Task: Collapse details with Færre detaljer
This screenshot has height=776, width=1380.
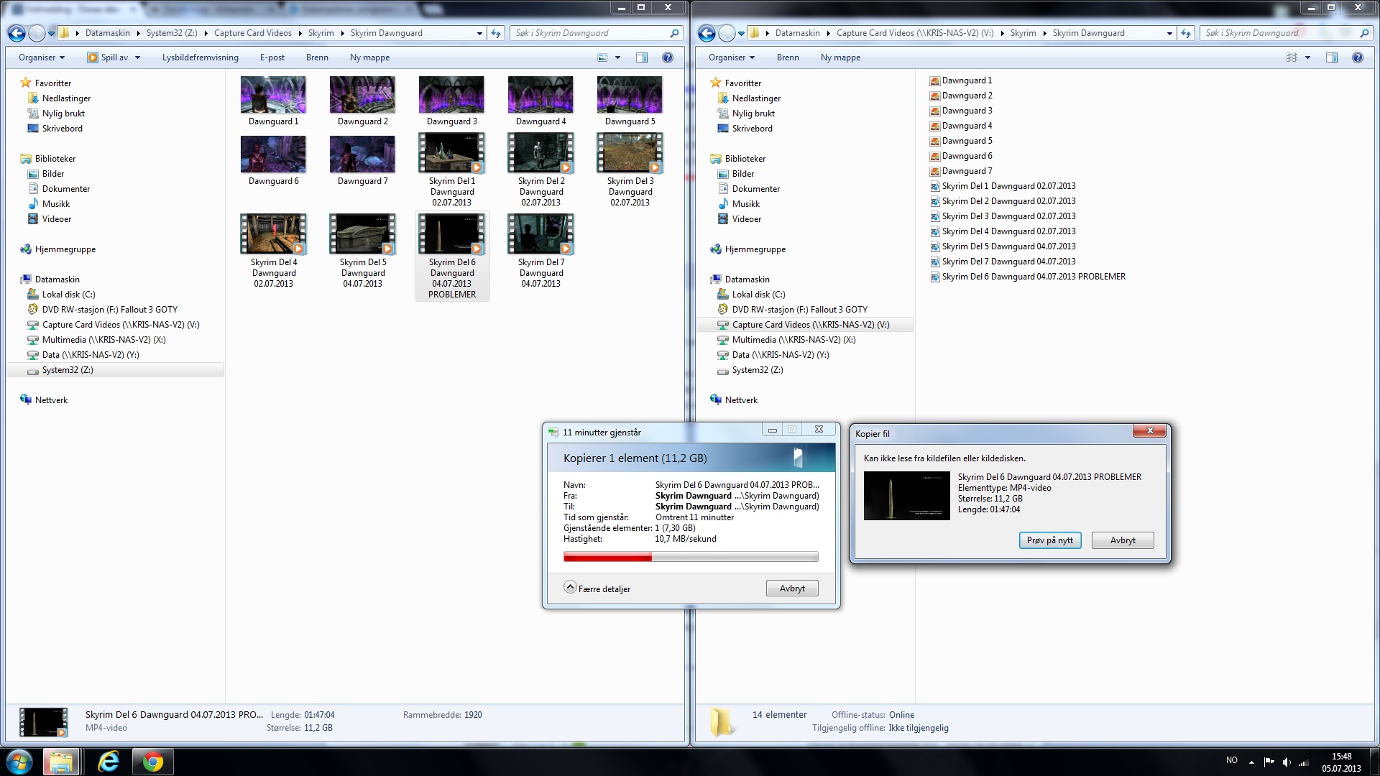Action: (x=597, y=588)
